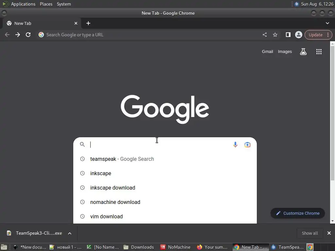The height and width of the screenshot is (251, 335).
Task: Open the Chrome profile avatar
Action: 299,35
